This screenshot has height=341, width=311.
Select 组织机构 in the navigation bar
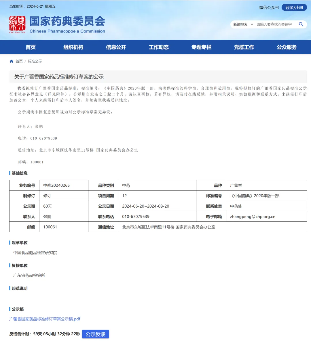(73, 47)
